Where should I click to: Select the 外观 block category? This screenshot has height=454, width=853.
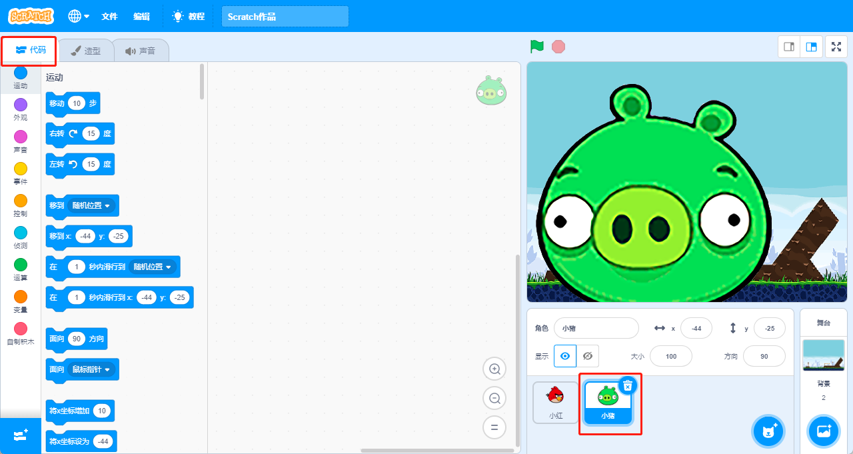click(x=21, y=110)
